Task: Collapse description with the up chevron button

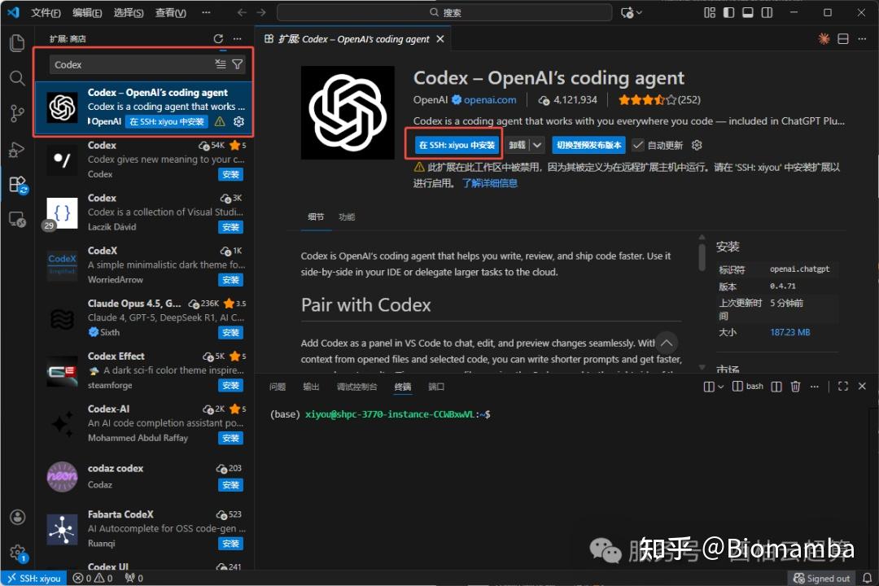Action: point(666,343)
